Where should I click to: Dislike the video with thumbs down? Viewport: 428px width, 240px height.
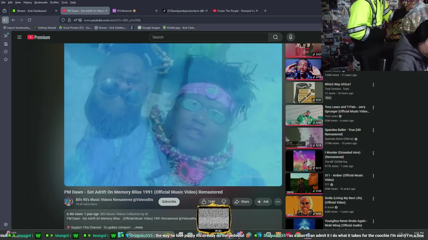pyautogui.click(x=224, y=202)
